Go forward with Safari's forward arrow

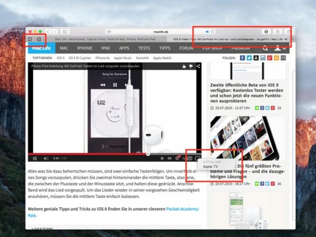55,32
